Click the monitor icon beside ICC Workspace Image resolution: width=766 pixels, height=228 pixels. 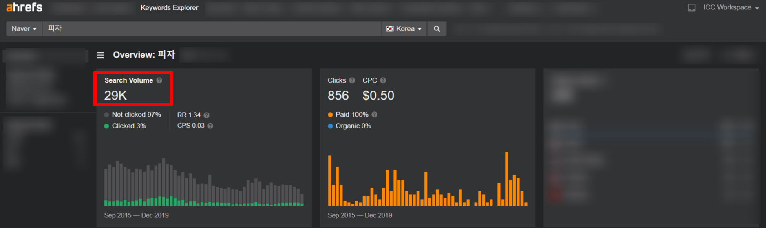click(x=691, y=8)
